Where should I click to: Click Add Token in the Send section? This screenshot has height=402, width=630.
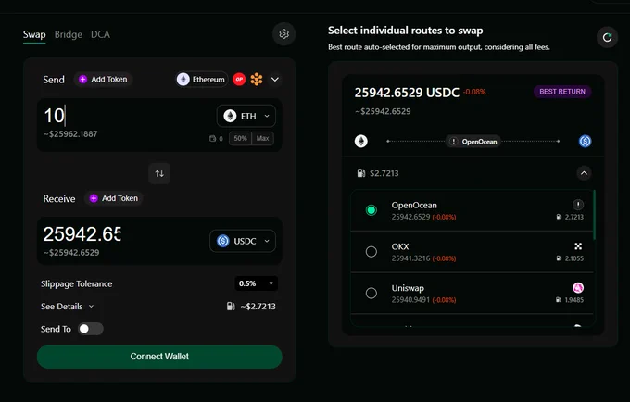[103, 79]
